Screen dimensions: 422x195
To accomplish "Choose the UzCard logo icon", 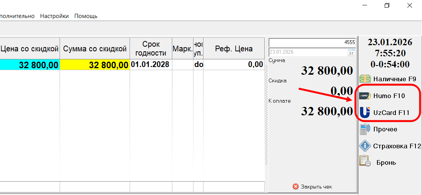I will point(365,112).
